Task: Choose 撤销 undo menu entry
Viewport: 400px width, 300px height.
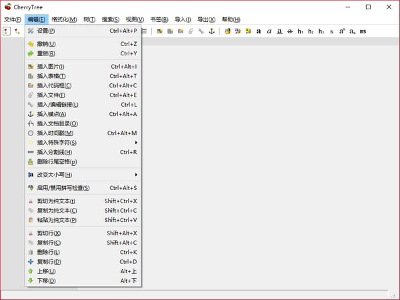Action: click(x=46, y=44)
